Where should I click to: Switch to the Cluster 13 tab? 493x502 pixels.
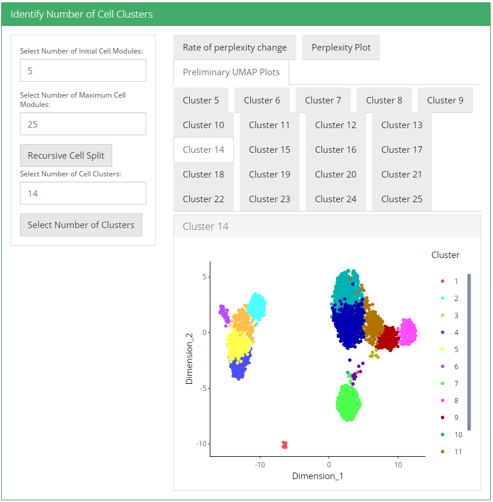click(401, 125)
